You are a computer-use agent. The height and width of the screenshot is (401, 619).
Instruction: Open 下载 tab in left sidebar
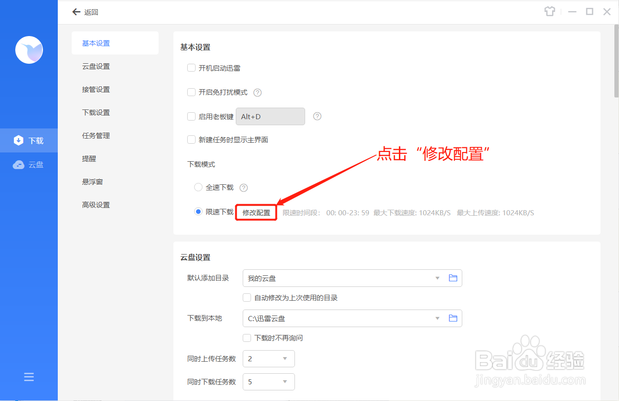pos(29,140)
